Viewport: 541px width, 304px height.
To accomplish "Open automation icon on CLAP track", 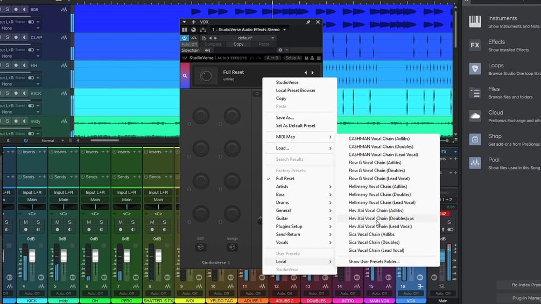I will coord(64,37).
